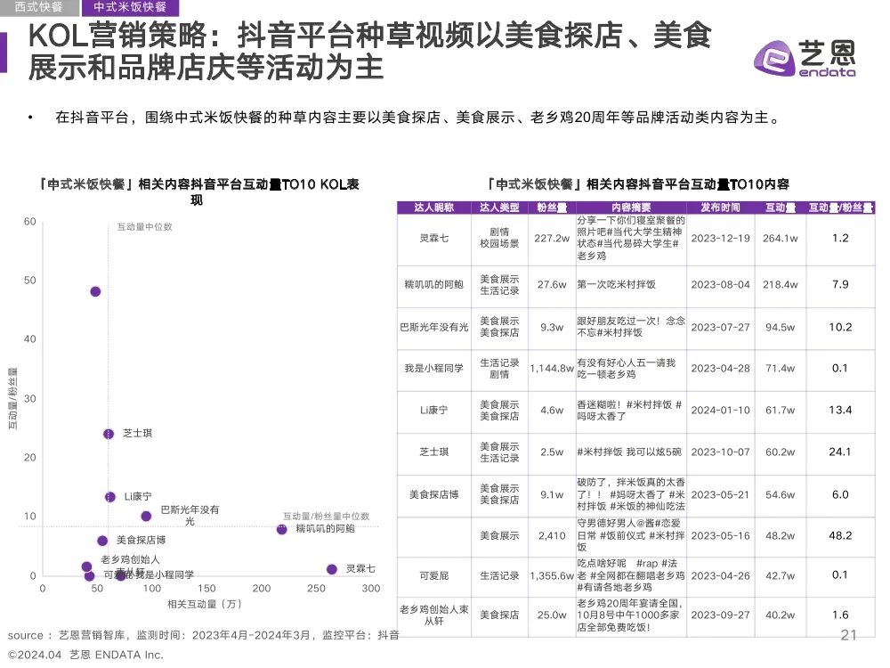Click the 灵霖七 scatter point
Viewport: 890px width, 668px height.
pos(332,569)
